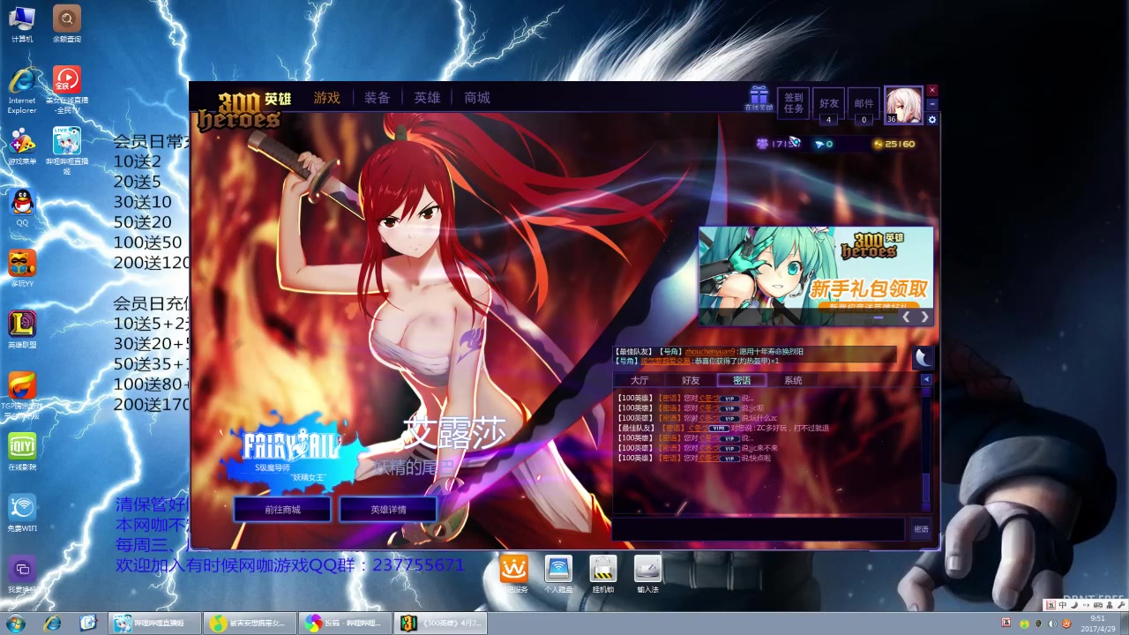The width and height of the screenshot is (1129, 635).
Task: Open the 游戏 tab in 300 Heroes
Action: click(x=326, y=98)
